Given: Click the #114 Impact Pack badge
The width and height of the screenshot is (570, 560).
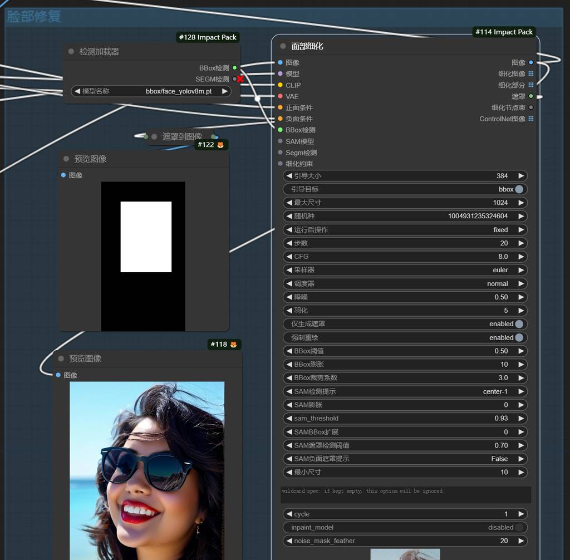Looking at the screenshot, I should pos(504,32).
